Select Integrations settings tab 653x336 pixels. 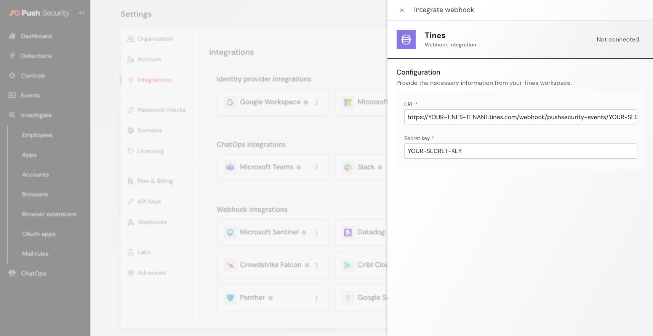(154, 80)
